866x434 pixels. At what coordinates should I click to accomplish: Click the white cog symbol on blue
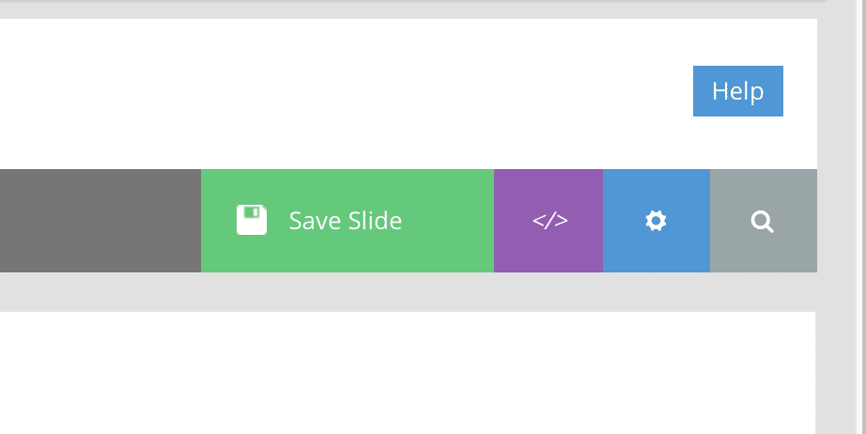(x=656, y=221)
